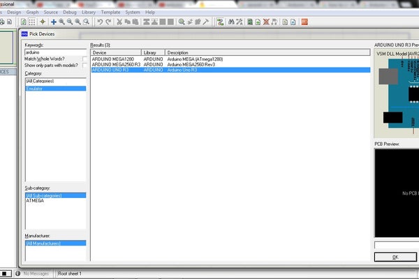Click the Make Device icon
The width and height of the screenshot is (419, 279).
pos(190,22)
